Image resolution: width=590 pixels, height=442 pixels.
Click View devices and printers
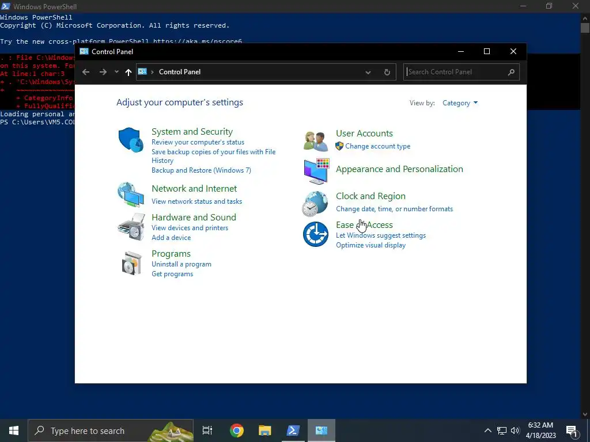190,228
